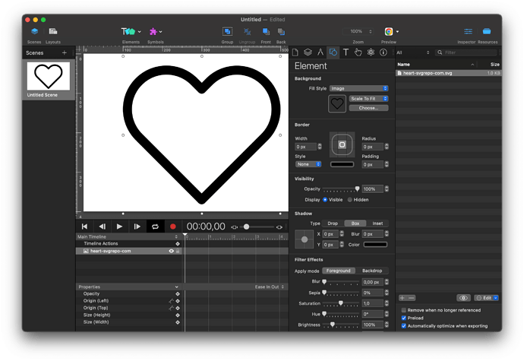Viewport: 524px width, 361px height.
Task: Jump to timeline start button
Action: pyautogui.click(x=84, y=226)
